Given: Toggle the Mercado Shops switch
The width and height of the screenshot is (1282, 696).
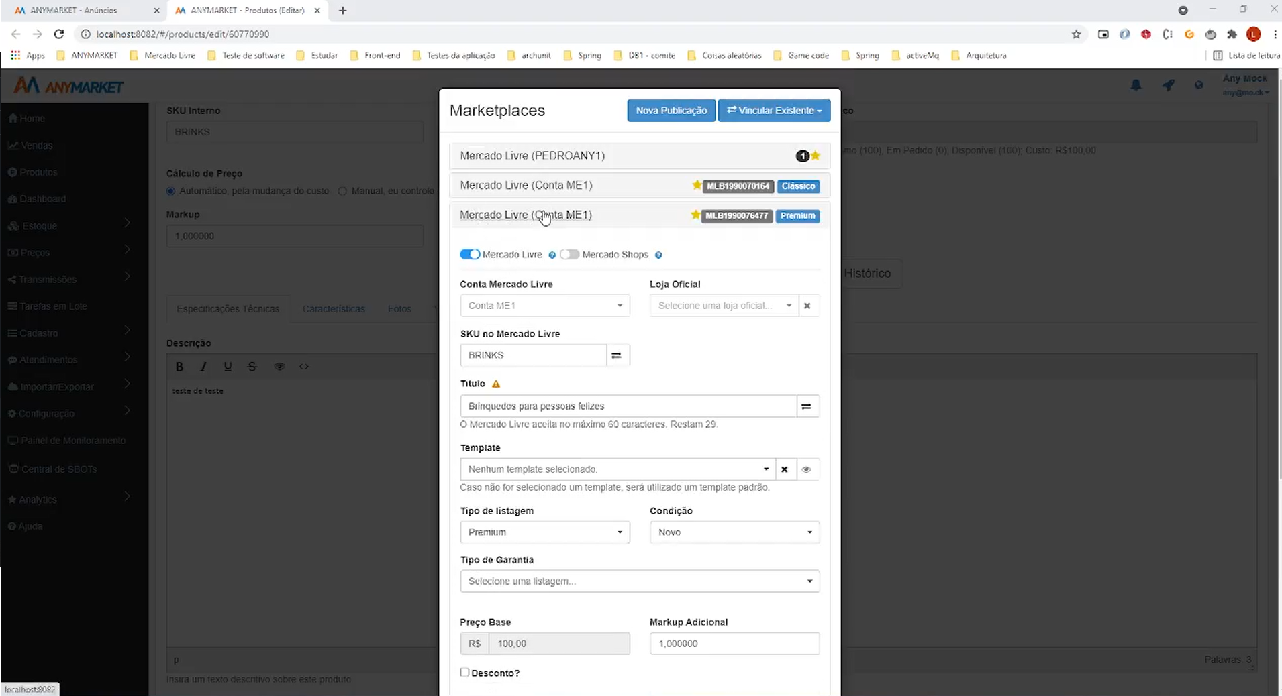Looking at the screenshot, I should 570,255.
